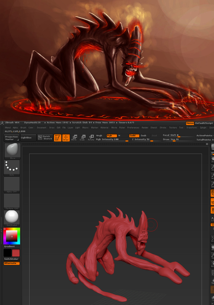Toggle Mrgb painting mode on

tap(99, 135)
